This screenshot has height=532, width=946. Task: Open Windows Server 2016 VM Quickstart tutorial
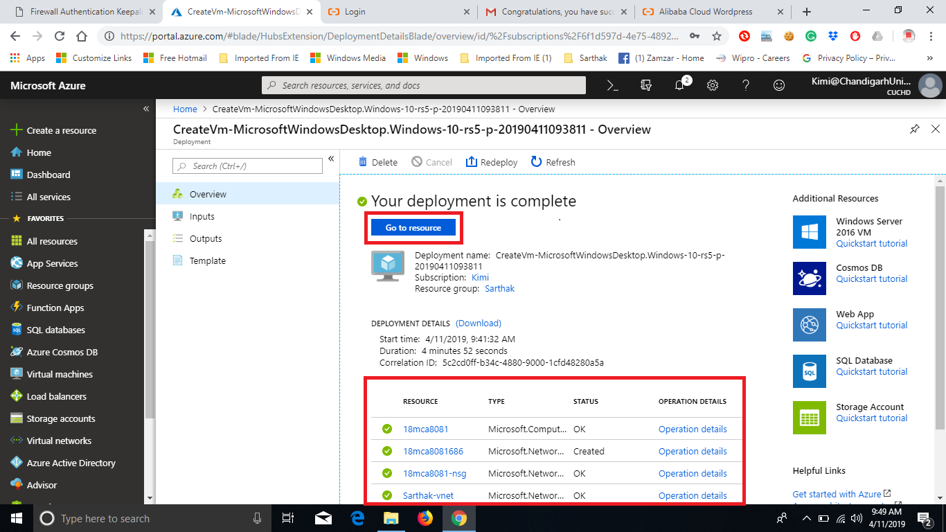pos(871,243)
